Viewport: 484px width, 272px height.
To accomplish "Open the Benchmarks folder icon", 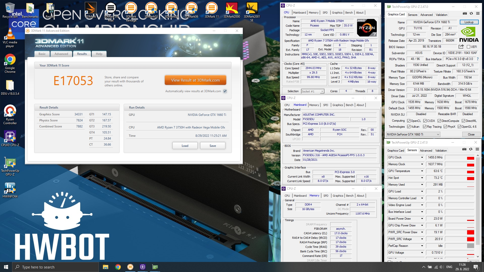I will coord(30,10).
